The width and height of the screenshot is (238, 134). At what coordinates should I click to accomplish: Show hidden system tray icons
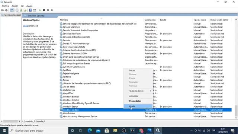click(192, 131)
